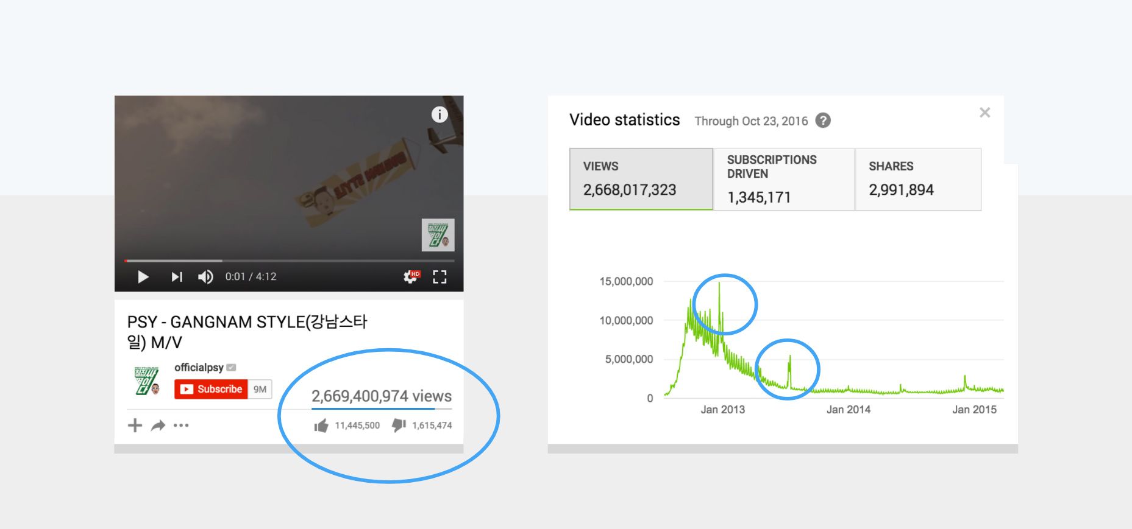Viewport: 1132px width, 529px height.
Task: Click the 5,000,000 axis label
Action: pos(628,359)
